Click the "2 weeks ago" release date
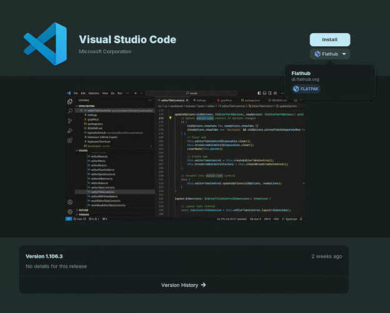Image resolution: width=390 pixels, height=313 pixels. pos(327,256)
